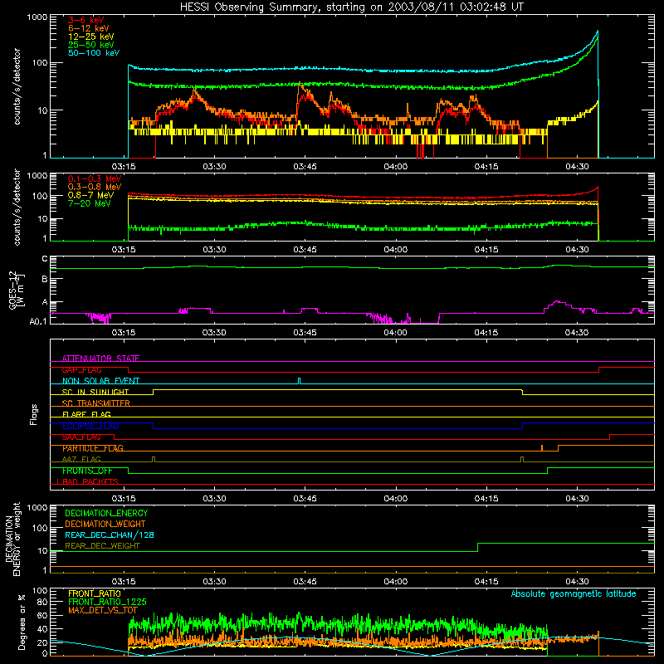Click the 7-20 MeV legend entry
This screenshot has width=664, height=664.
pyautogui.click(x=89, y=203)
